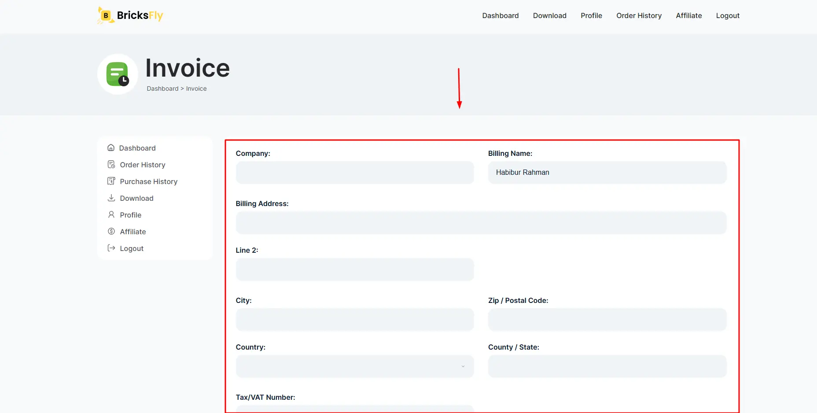Select Purchase History in the sidebar

[x=149, y=181]
